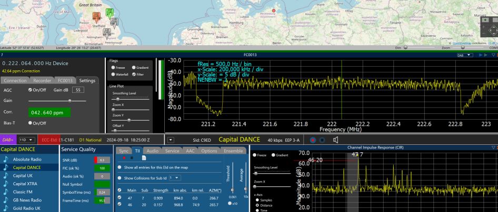Screen dimensions: 498x212
Task: Click the red audio record button
Action: tap(313, 140)
